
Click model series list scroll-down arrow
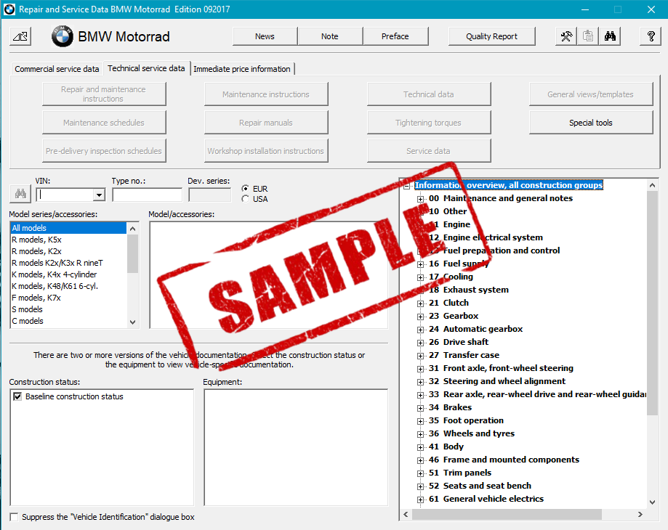click(132, 322)
